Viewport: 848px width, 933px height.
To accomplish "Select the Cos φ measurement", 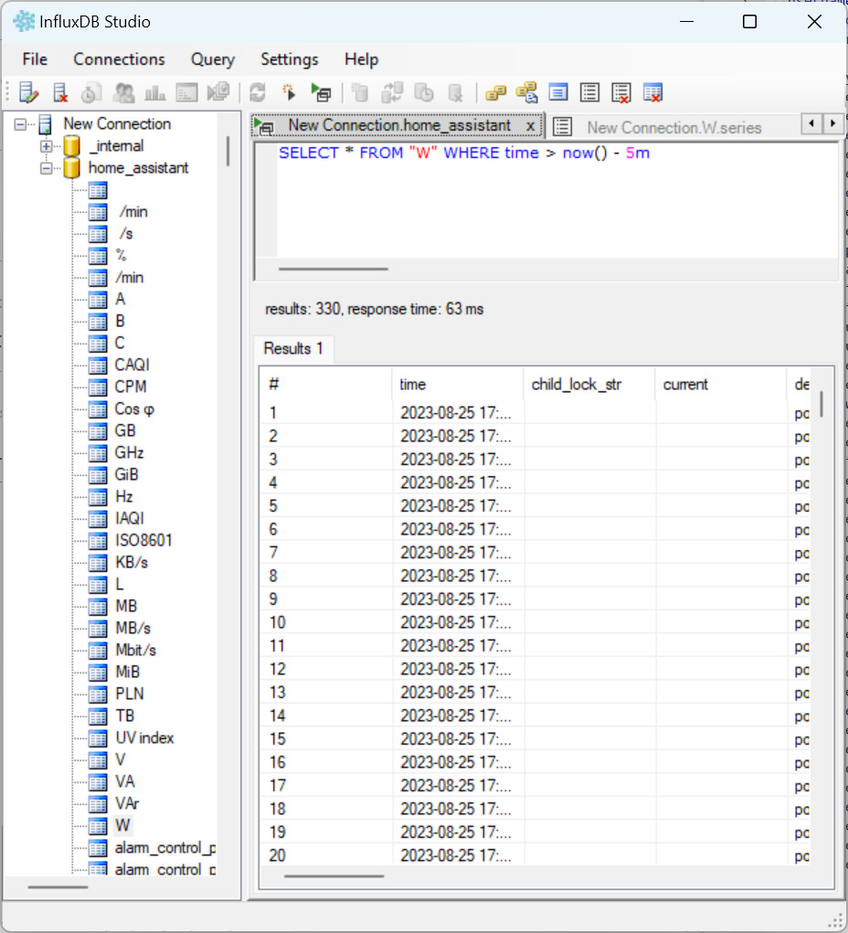I will [134, 408].
